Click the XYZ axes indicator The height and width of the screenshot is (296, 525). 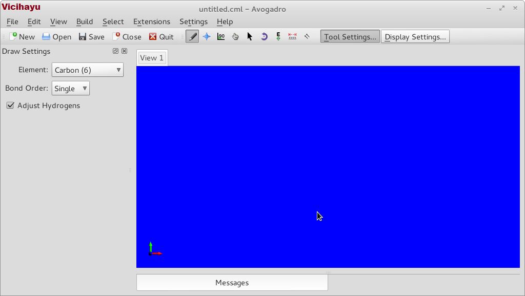pos(155,249)
